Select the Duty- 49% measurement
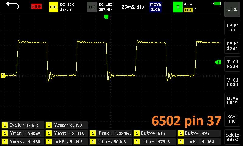 click(x=199, y=134)
